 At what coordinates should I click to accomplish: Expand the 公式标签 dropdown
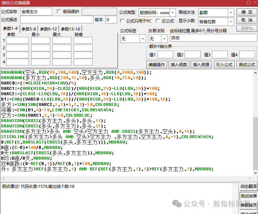[143, 39]
